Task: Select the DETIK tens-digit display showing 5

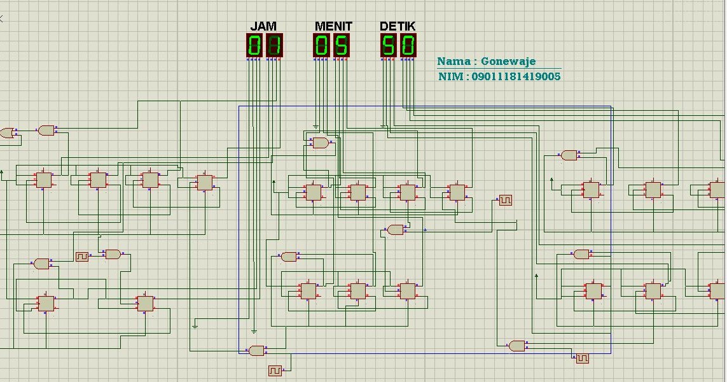Action: point(388,45)
